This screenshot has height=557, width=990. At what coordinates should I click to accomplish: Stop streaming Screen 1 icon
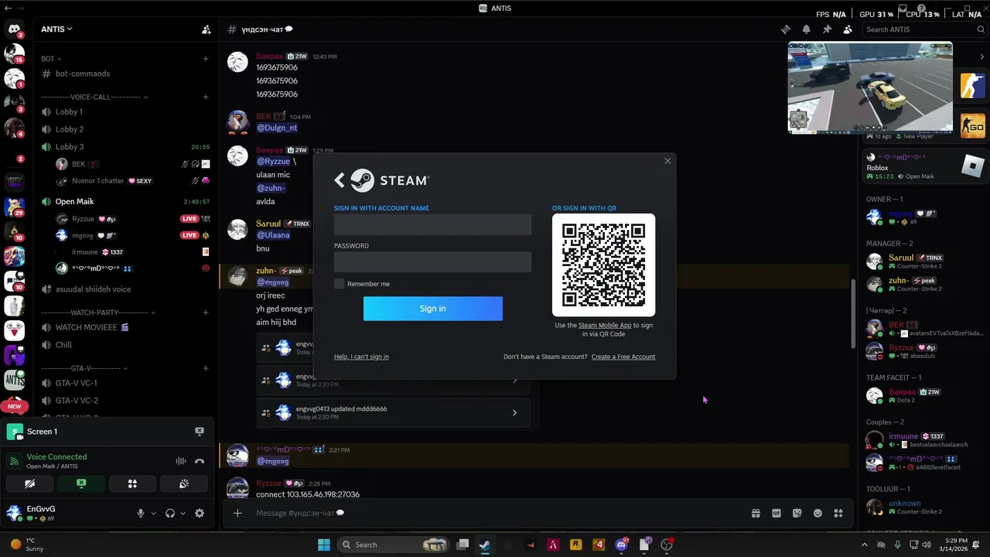point(200,432)
